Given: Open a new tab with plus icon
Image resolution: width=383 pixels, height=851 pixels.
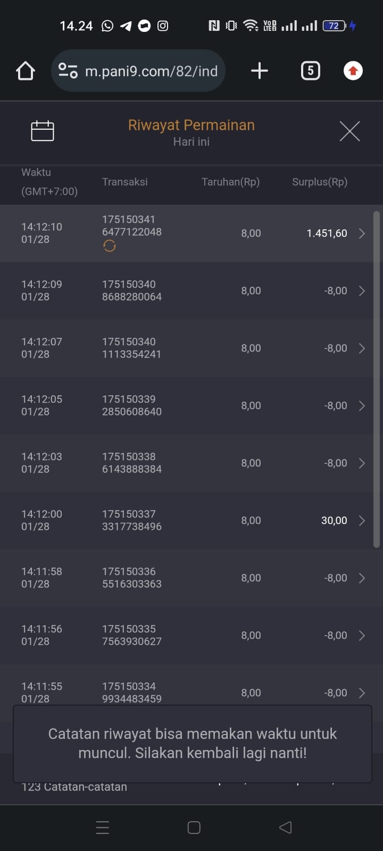Looking at the screenshot, I should pyautogui.click(x=259, y=71).
